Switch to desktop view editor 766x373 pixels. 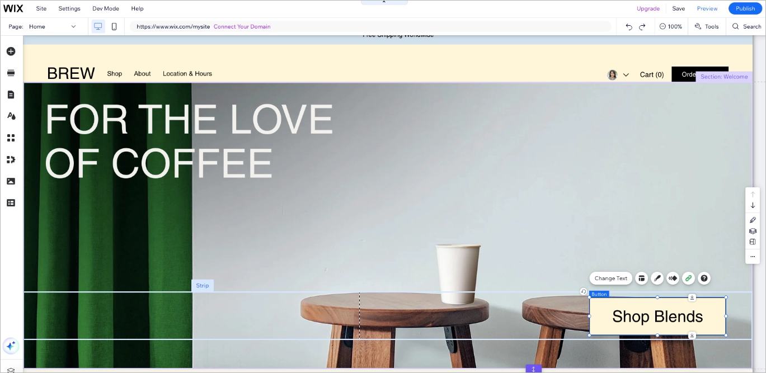point(98,26)
